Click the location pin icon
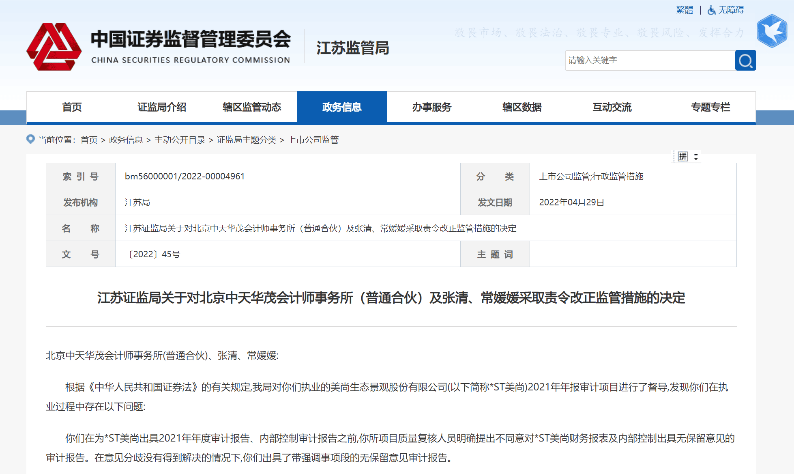794x474 pixels. (x=30, y=139)
